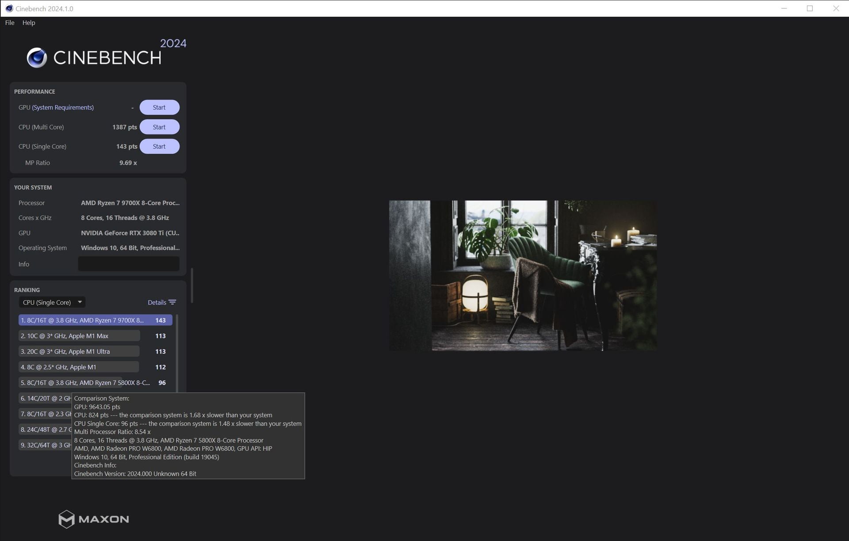Start the CPU Single Core benchmark
The image size is (849, 541).
[159, 146]
